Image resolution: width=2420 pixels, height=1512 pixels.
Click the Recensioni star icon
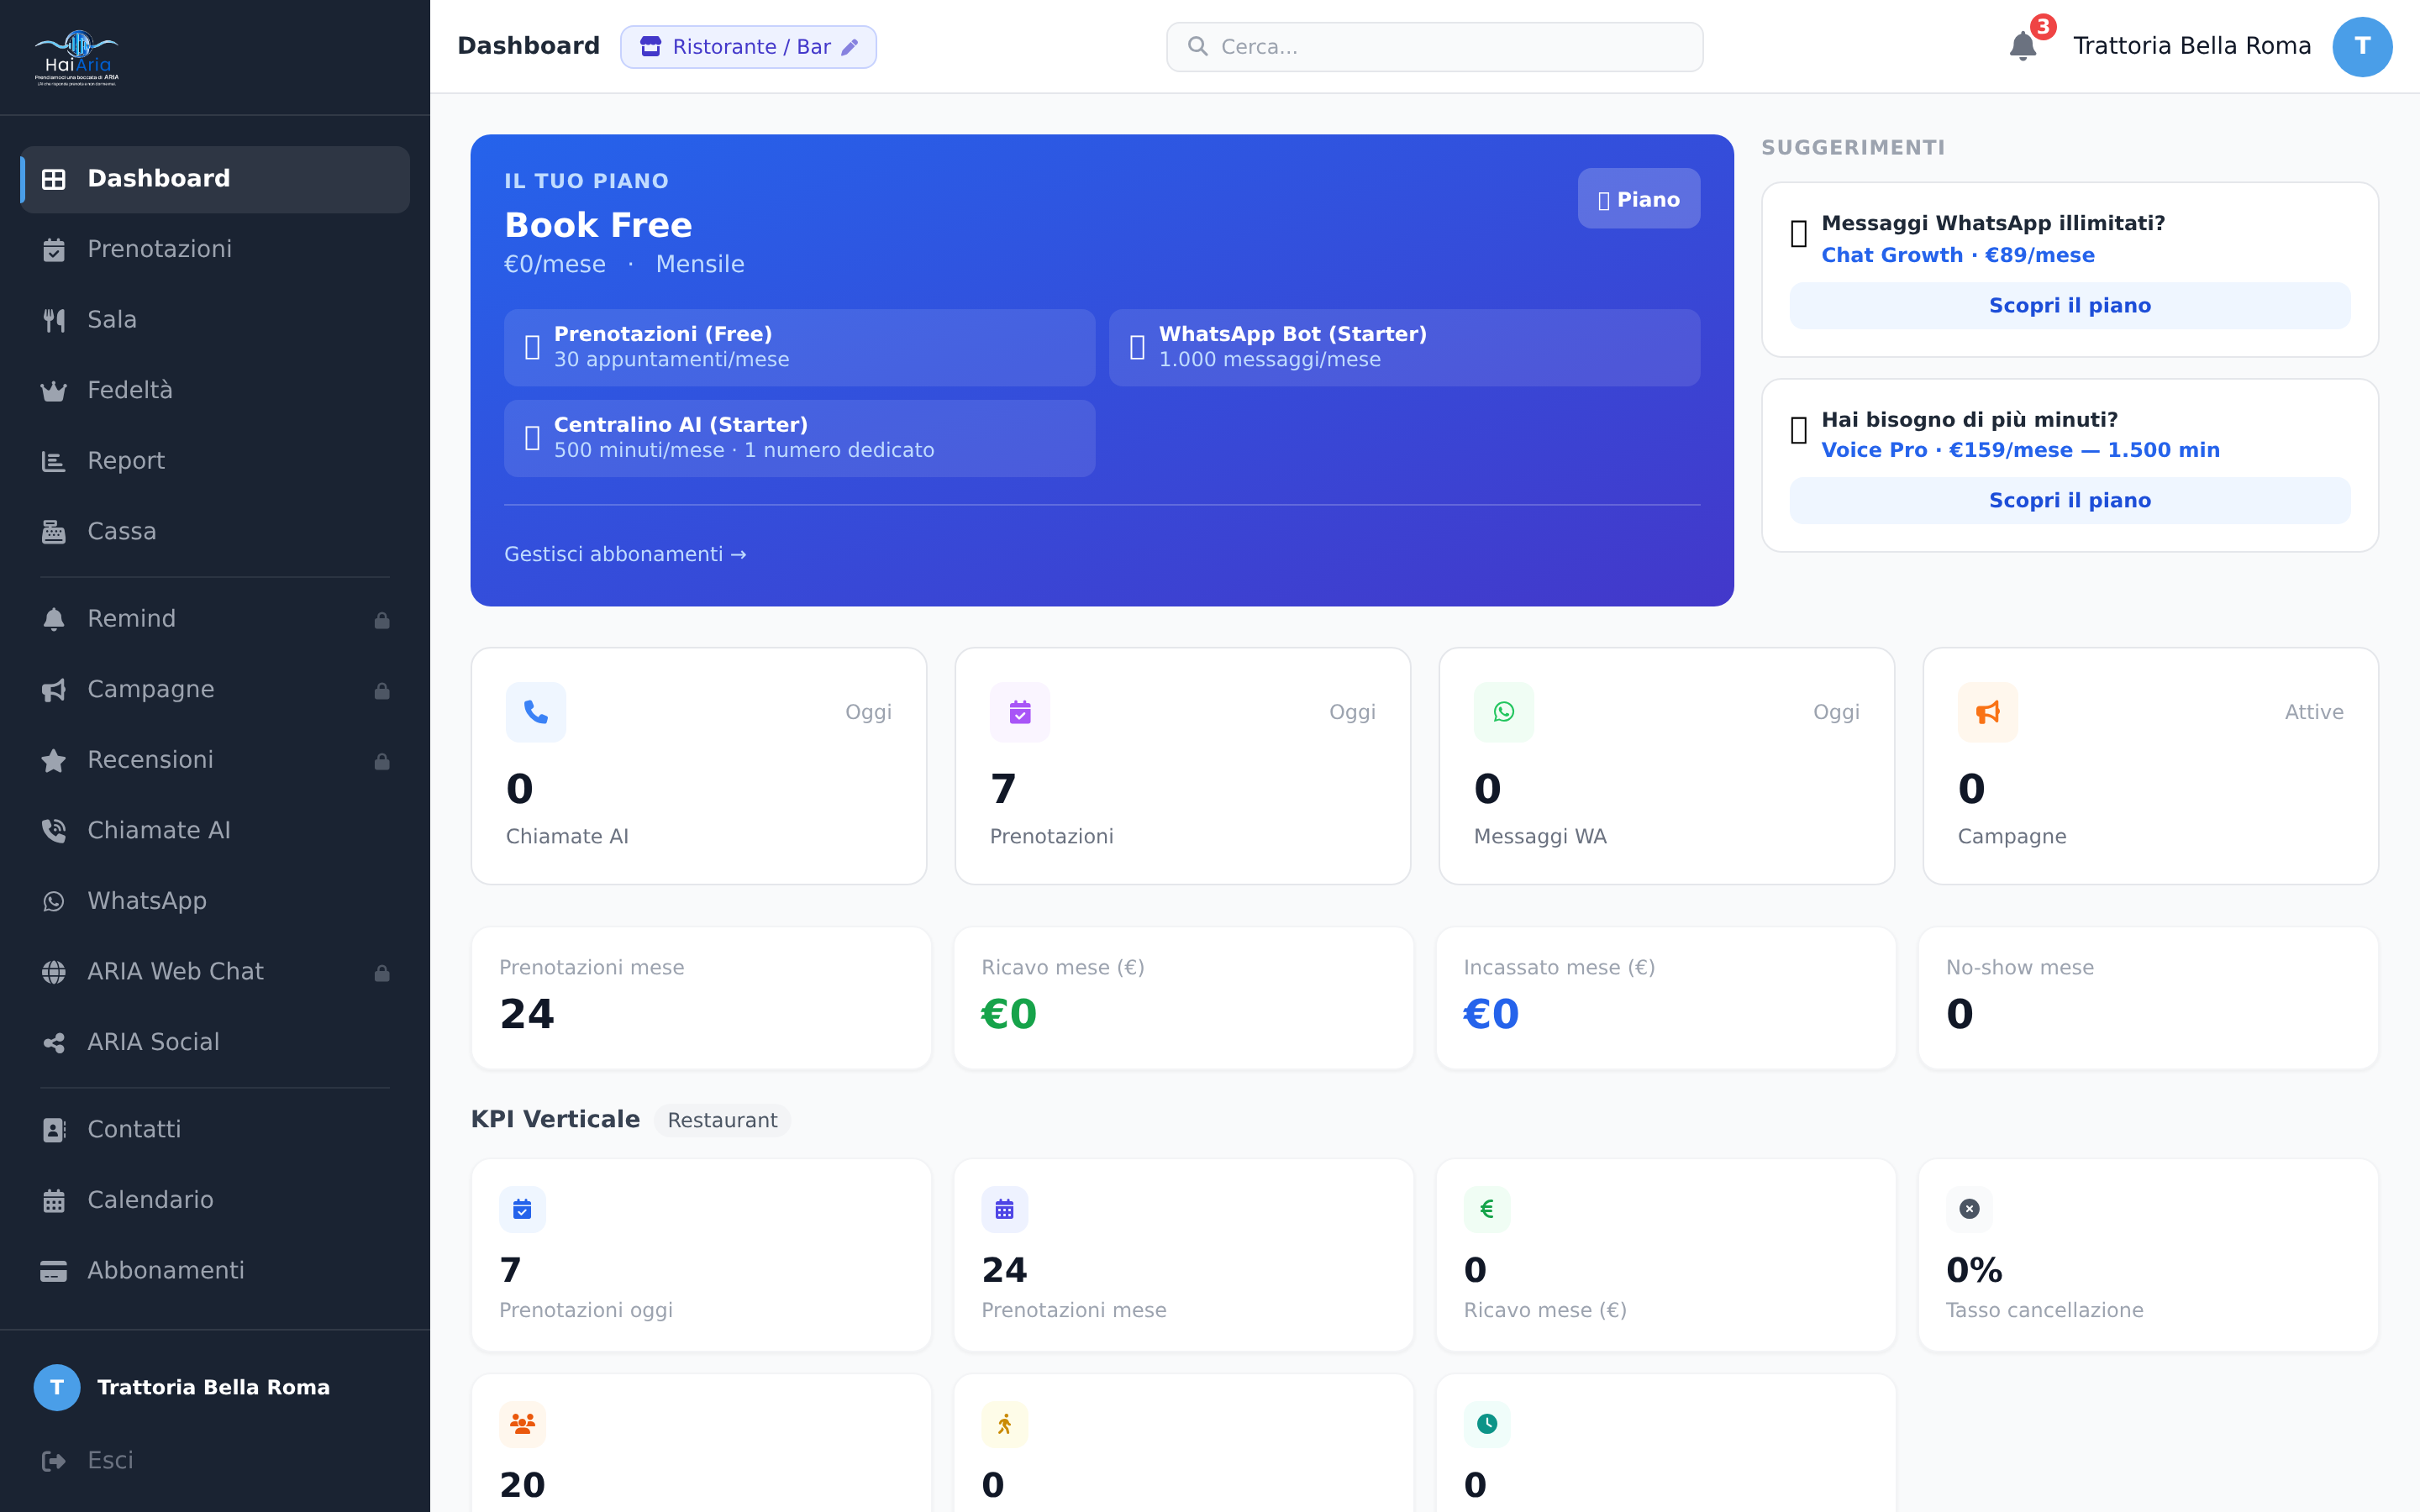(54, 761)
